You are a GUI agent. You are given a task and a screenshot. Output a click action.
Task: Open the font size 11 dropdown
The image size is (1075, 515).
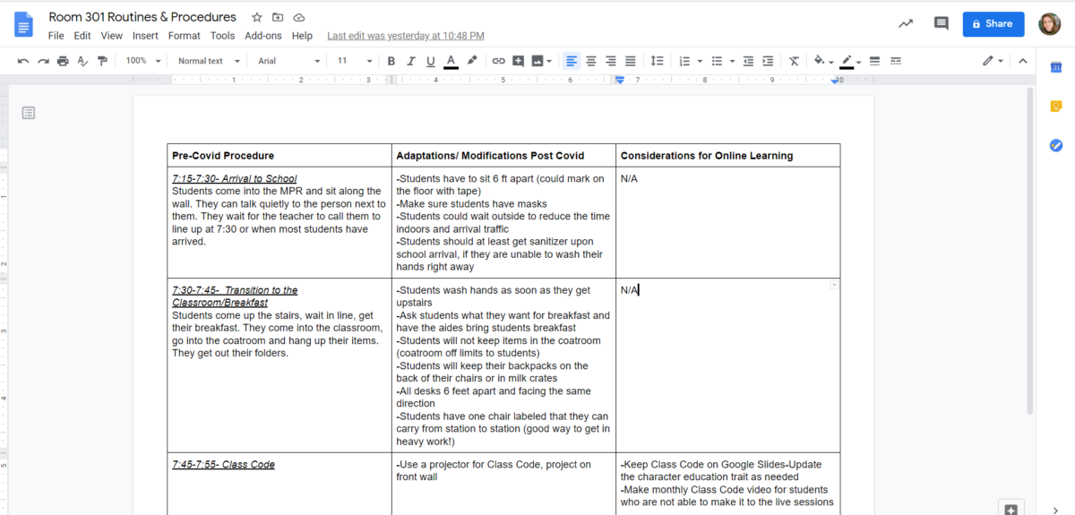tap(355, 61)
